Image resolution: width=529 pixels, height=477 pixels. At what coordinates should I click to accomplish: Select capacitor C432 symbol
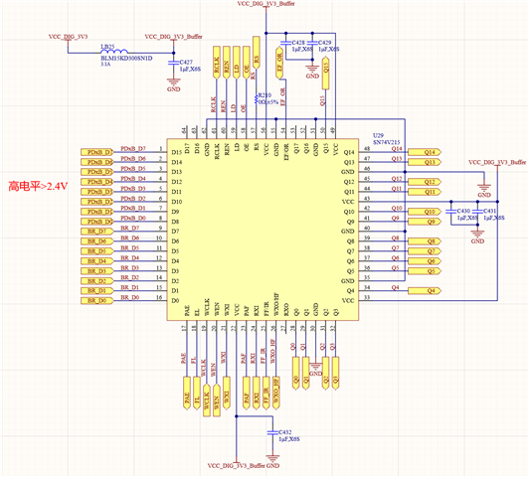pyautogui.click(x=272, y=433)
